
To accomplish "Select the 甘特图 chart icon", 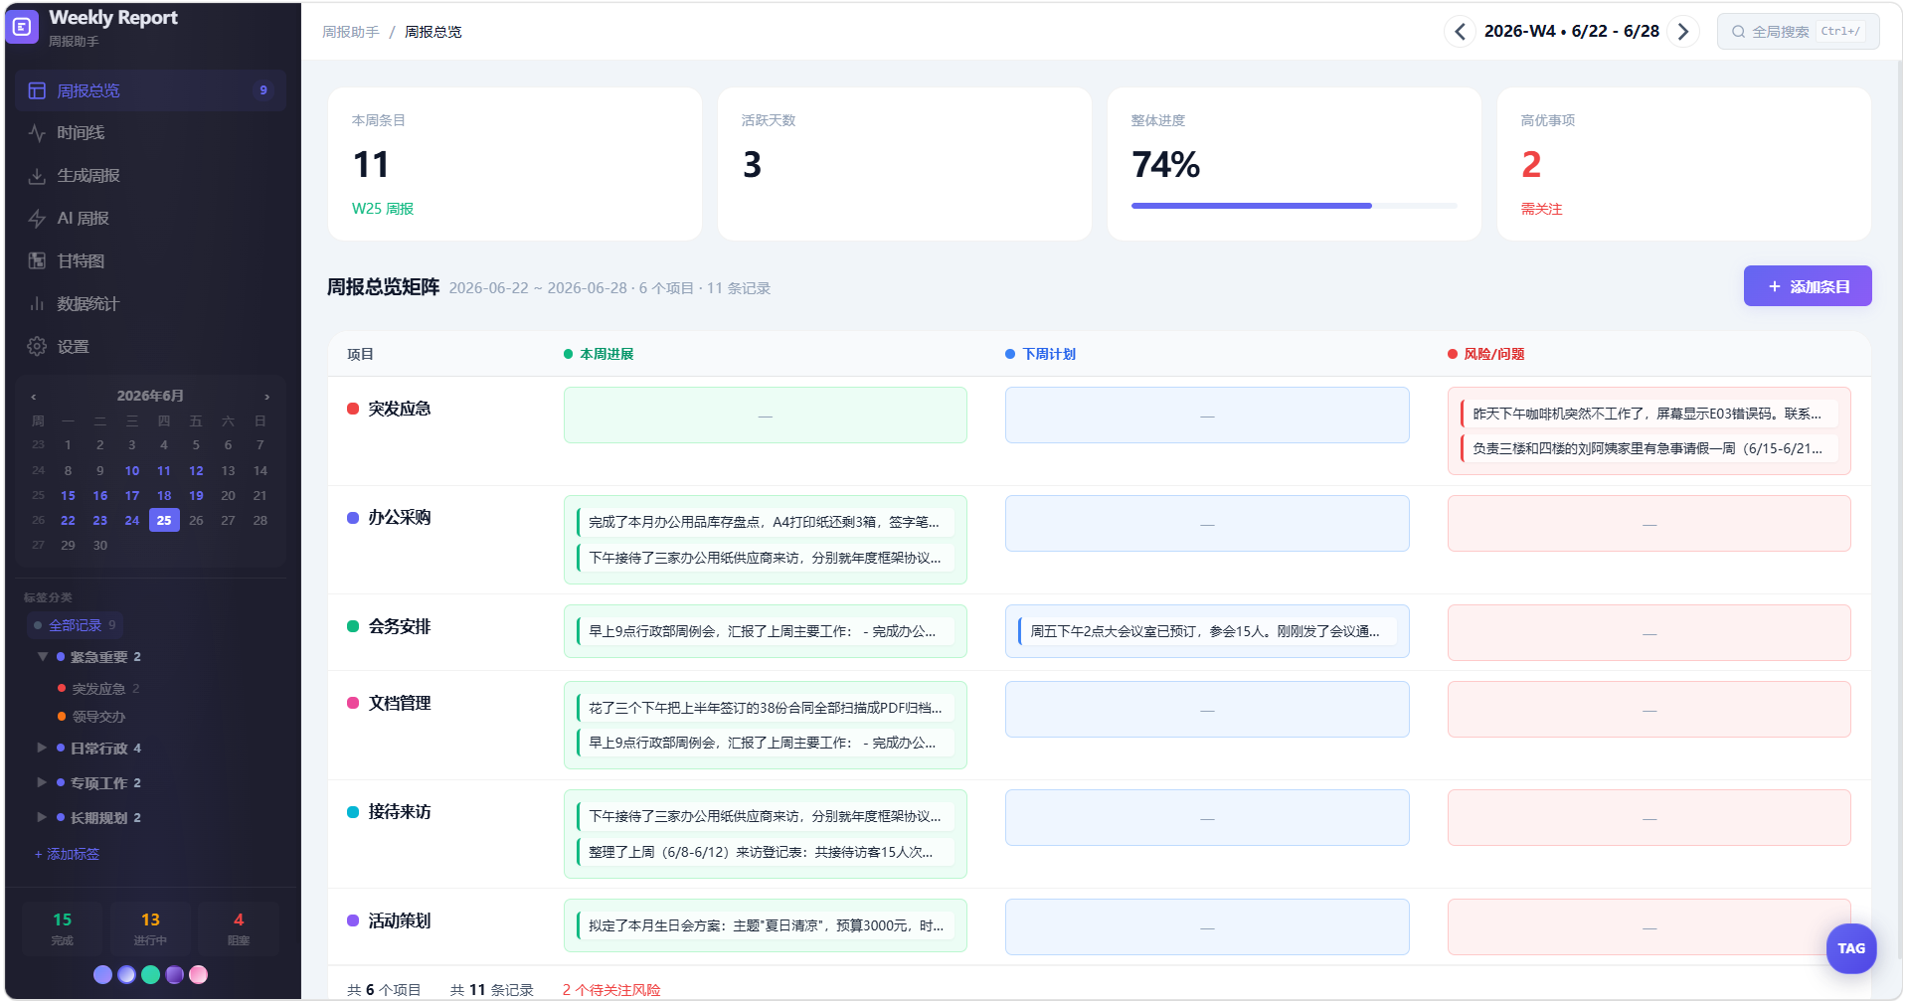I will (37, 261).
